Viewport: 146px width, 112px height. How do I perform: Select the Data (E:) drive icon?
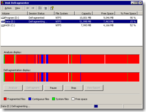(3, 21)
